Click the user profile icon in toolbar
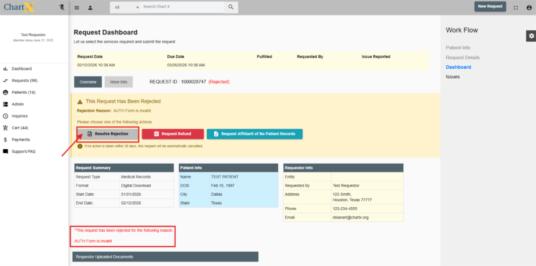The height and width of the screenshot is (266, 536). point(90,7)
